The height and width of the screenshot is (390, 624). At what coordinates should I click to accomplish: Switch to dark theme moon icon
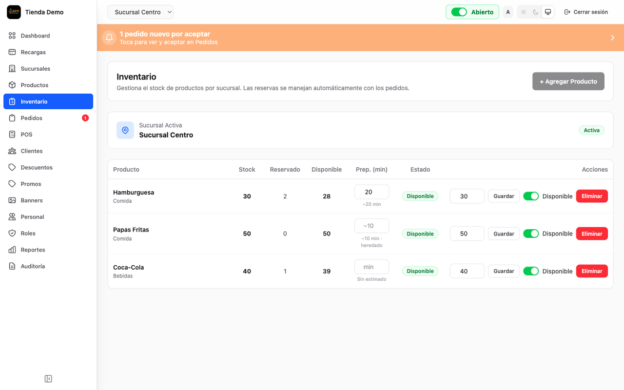(536, 12)
